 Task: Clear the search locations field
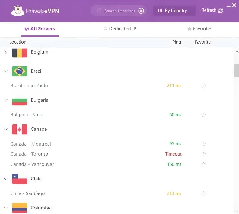click(141, 11)
